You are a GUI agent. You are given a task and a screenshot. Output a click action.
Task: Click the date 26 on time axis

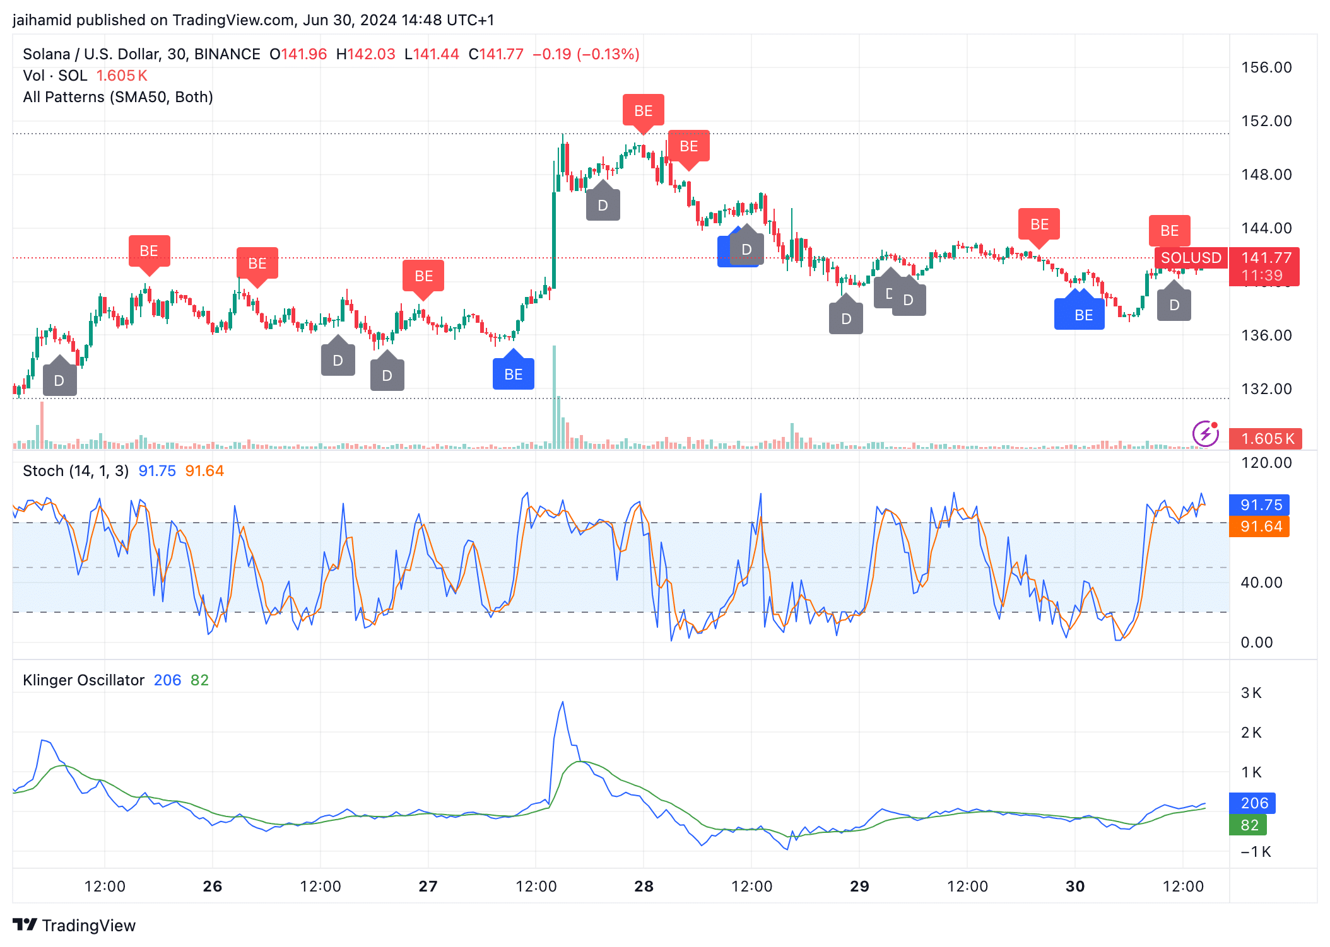coord(213,886)
